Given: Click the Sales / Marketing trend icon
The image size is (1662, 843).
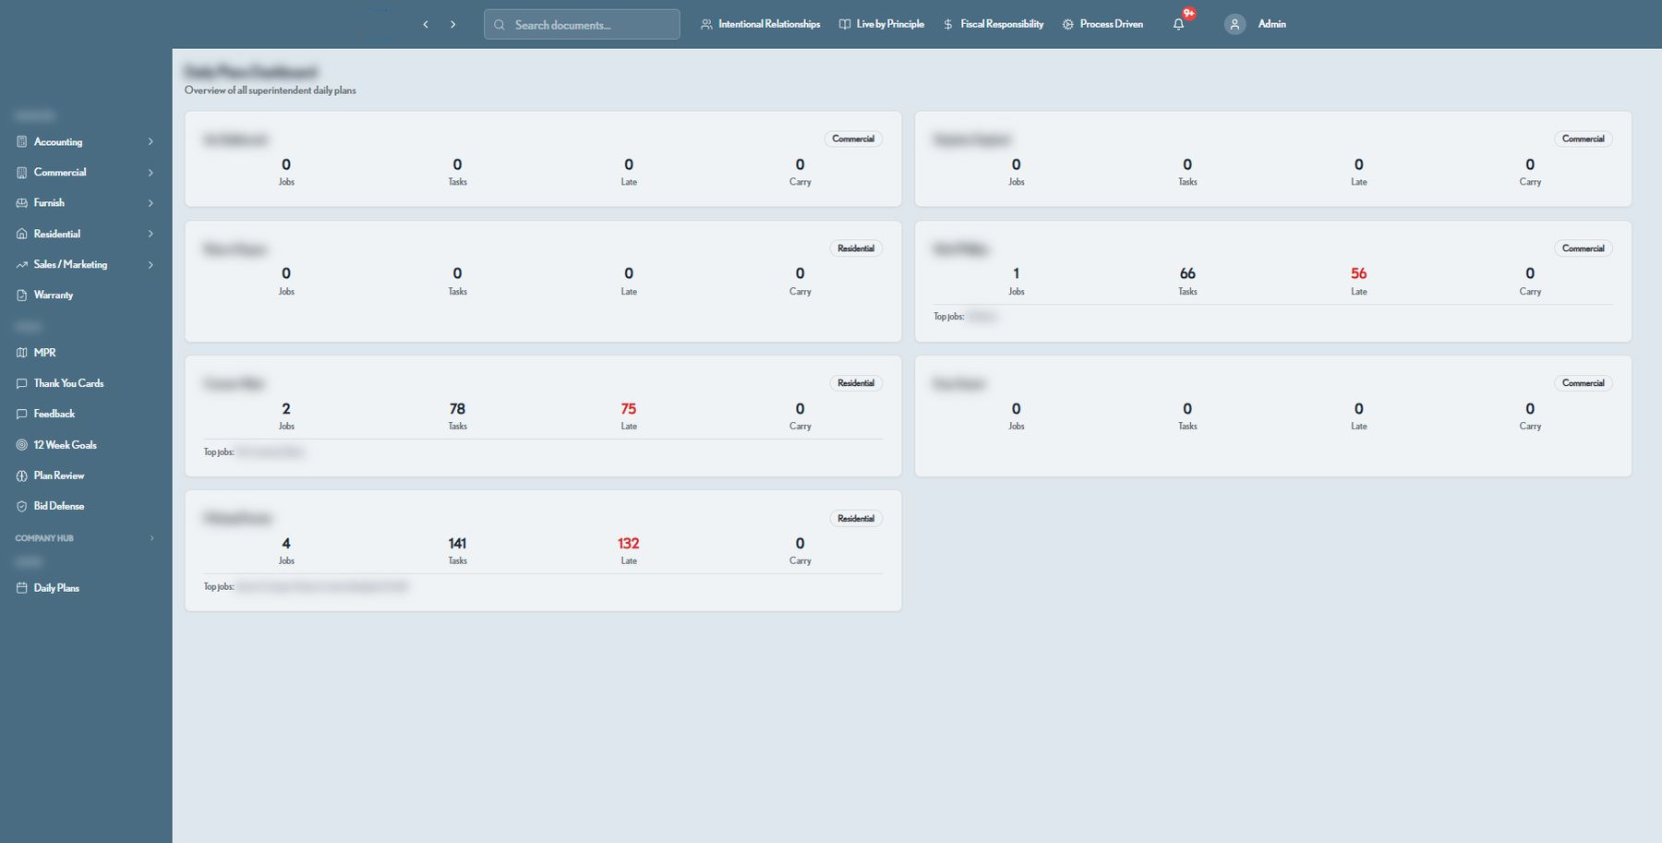Looking at the screenshot, I should pos(22,265).
